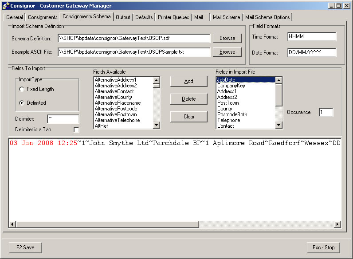This screenshot has width=353, height=259.
Task: Select Address1 in Fields in Import File
Action: 246,91
